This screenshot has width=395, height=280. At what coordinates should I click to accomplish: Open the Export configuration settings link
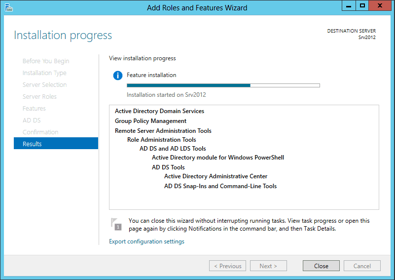pyautogui.click(x=146, y=241)
